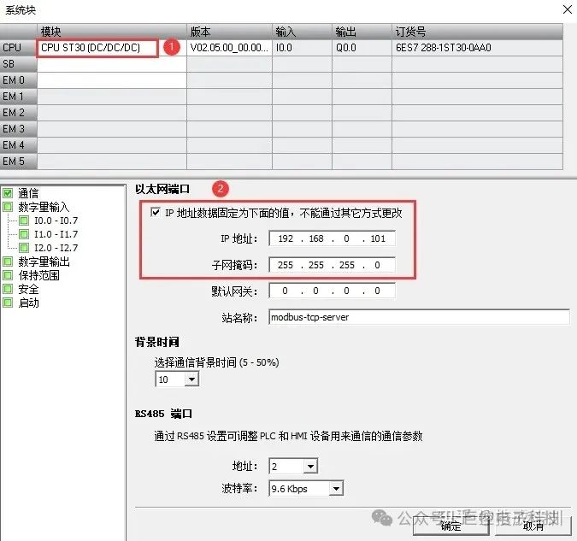The height and width of the screenshot is (541, 577).
Task: Open the communication background time dropdown
Action: point(191,379)
